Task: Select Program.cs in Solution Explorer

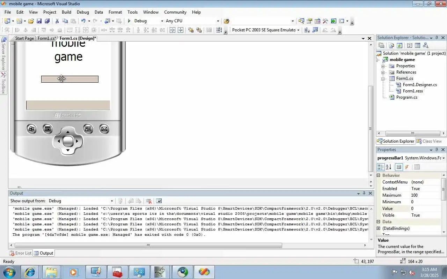Action: coord(406,97)
